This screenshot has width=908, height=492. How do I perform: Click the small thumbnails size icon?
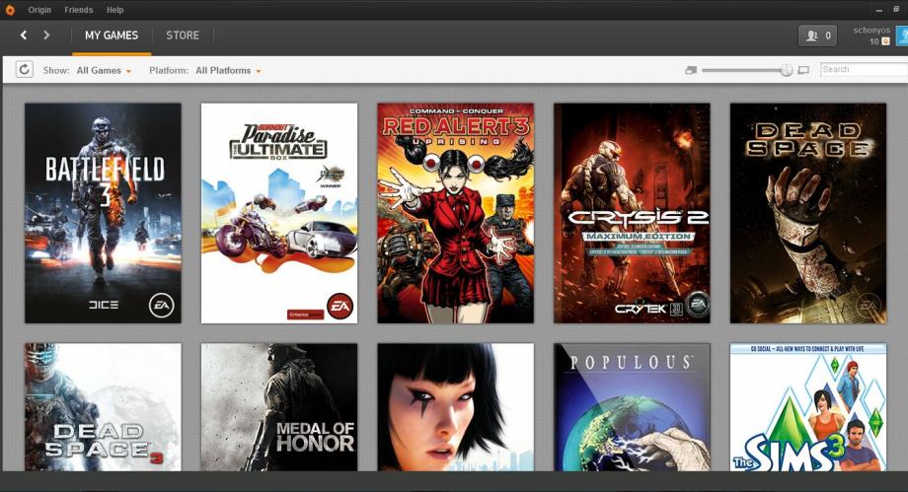[x=690, y=70]
